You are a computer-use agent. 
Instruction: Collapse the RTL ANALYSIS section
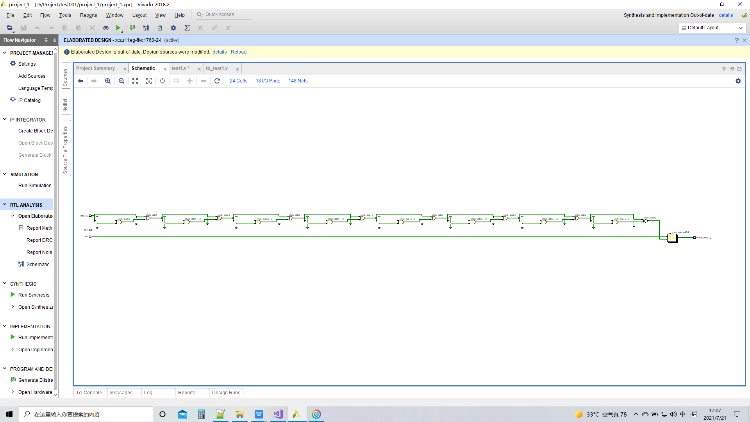tap(5, 204)
